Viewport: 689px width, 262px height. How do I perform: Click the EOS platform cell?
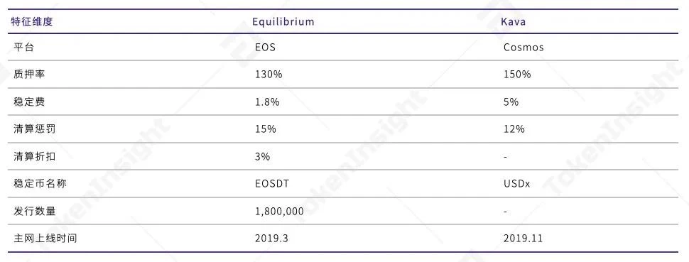coord(266,48)
